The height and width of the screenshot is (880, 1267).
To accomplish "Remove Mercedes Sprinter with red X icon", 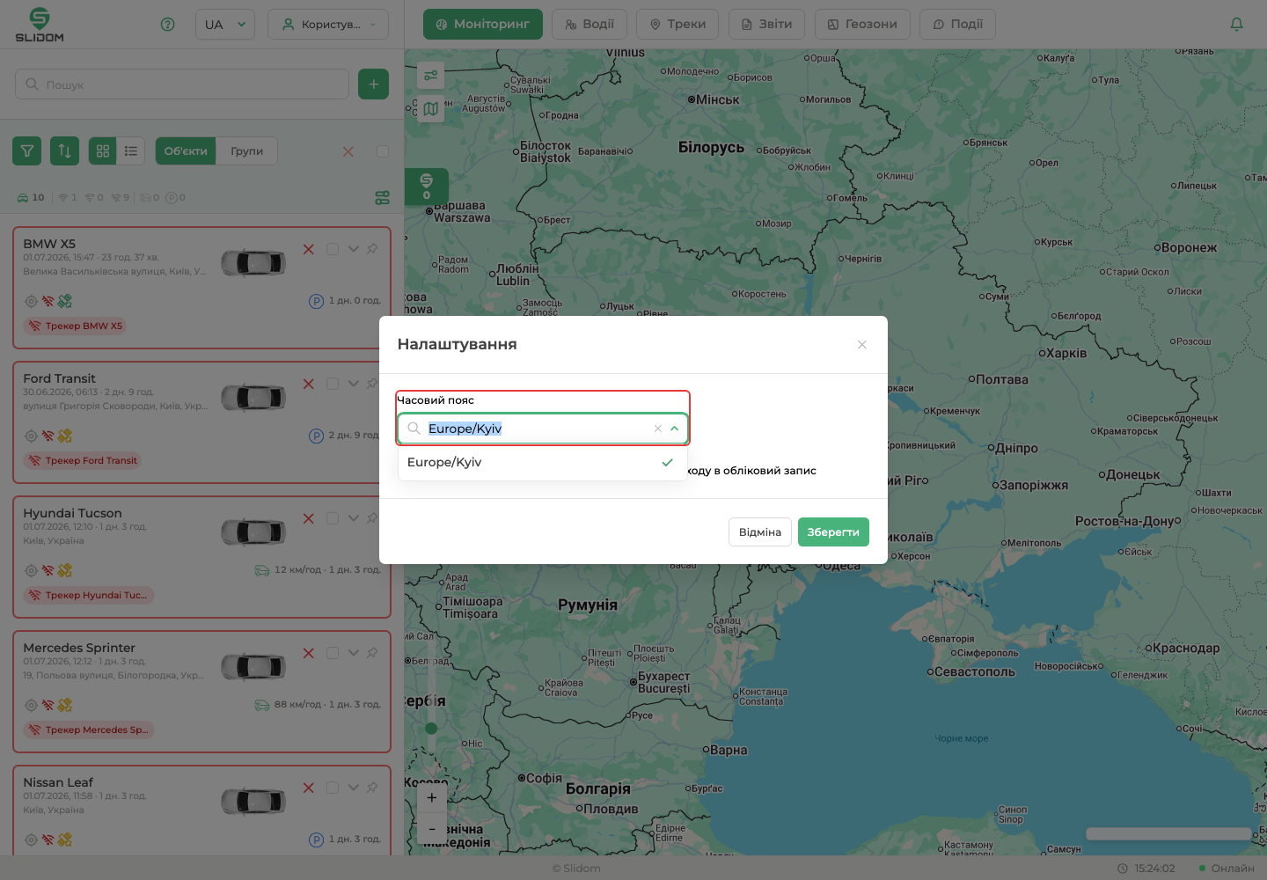I will (309, 653).
